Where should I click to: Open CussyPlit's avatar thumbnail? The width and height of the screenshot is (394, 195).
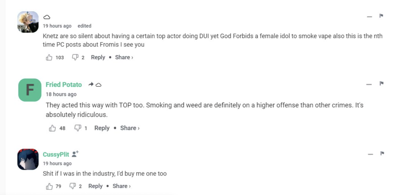28,159
